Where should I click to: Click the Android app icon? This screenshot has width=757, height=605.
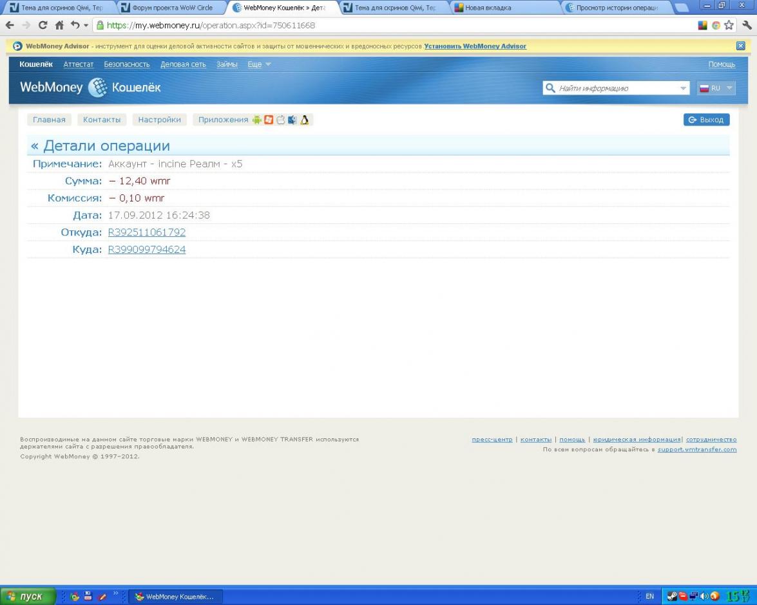257,120
